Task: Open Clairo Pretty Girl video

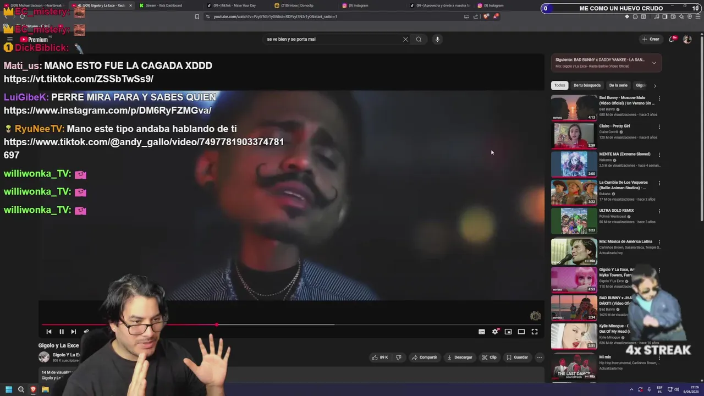Action: coord(574,136)
